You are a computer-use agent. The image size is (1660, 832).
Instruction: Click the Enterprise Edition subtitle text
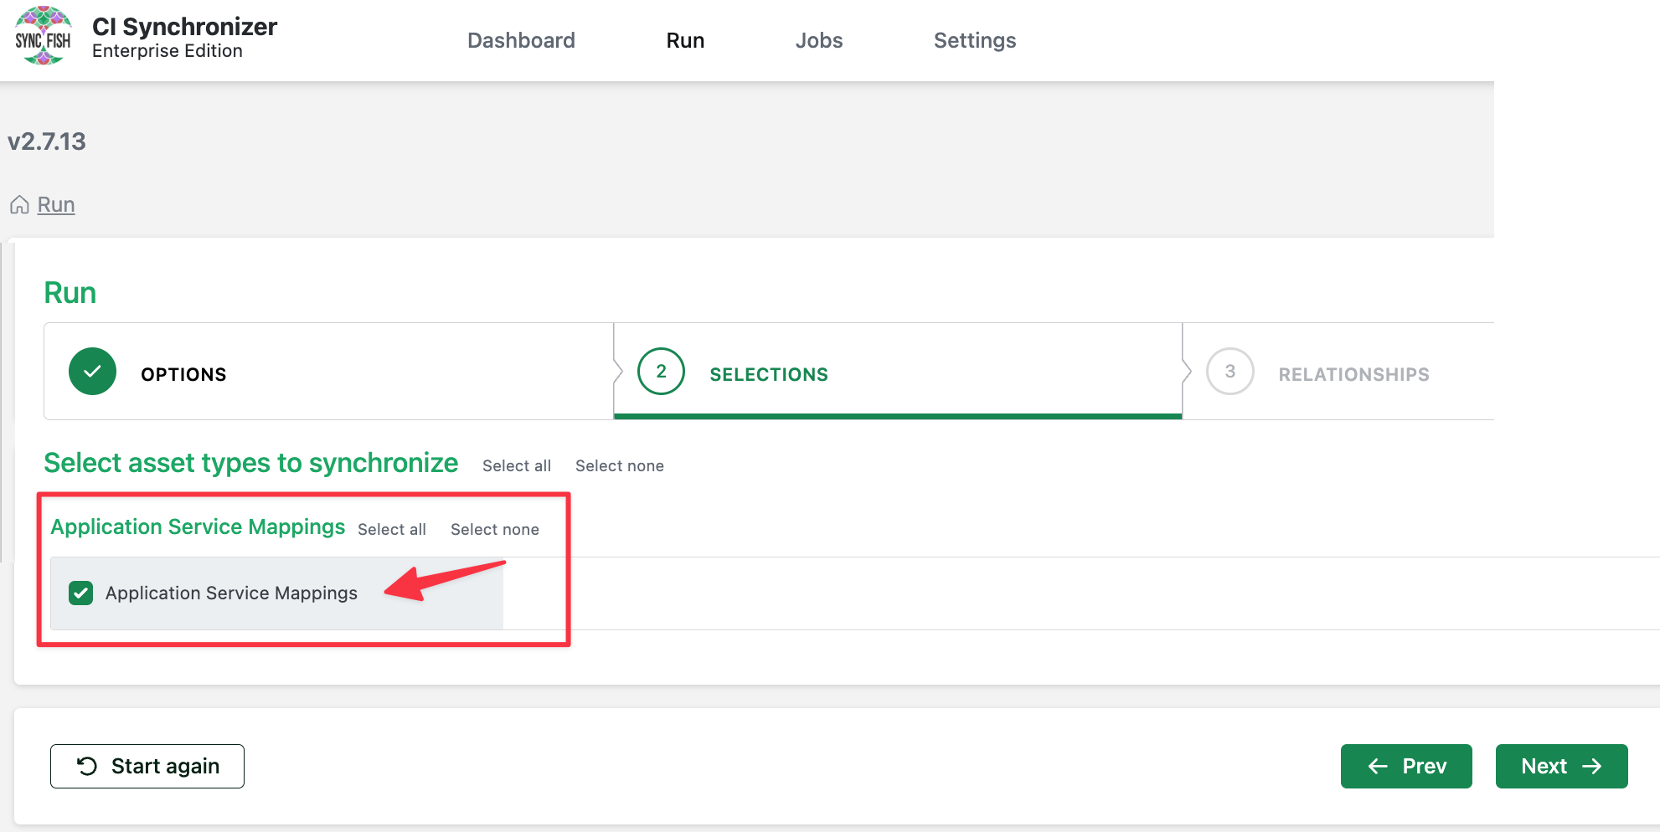click(168, 51)
